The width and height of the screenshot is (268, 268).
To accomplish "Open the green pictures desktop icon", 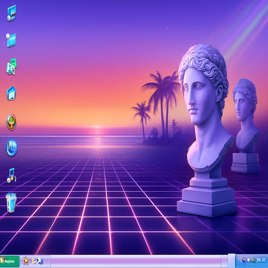I will 11,67.
